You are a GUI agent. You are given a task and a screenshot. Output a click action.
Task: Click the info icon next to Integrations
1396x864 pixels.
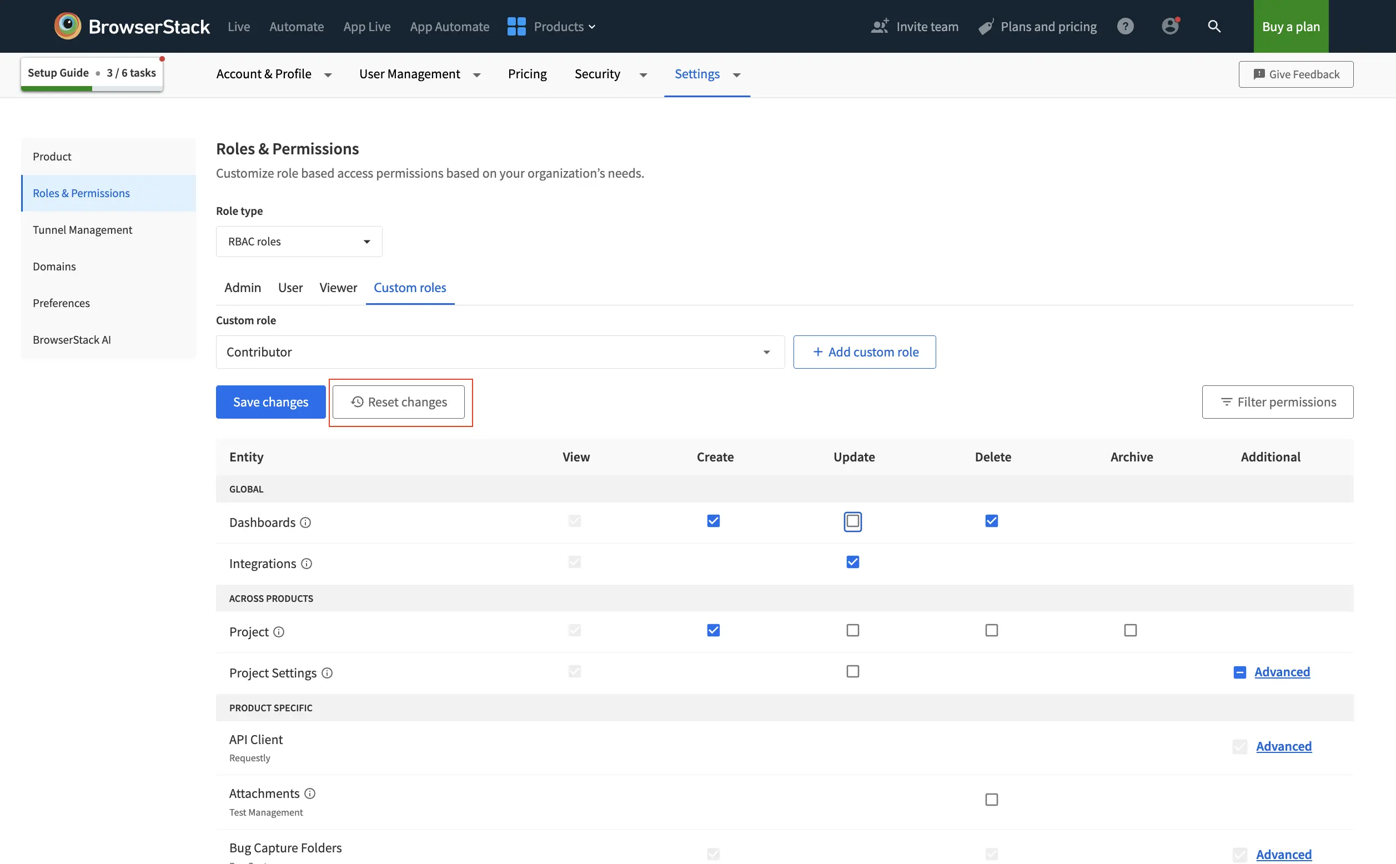point(307,564)
